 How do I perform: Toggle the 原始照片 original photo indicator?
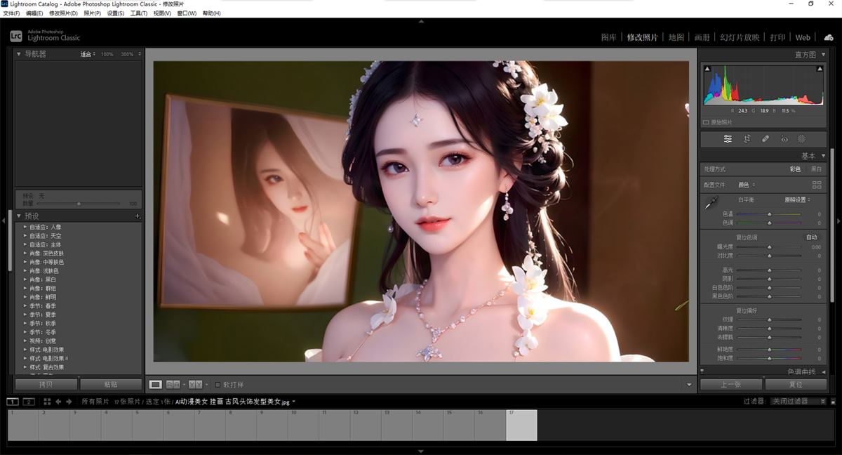coord(707,121)
